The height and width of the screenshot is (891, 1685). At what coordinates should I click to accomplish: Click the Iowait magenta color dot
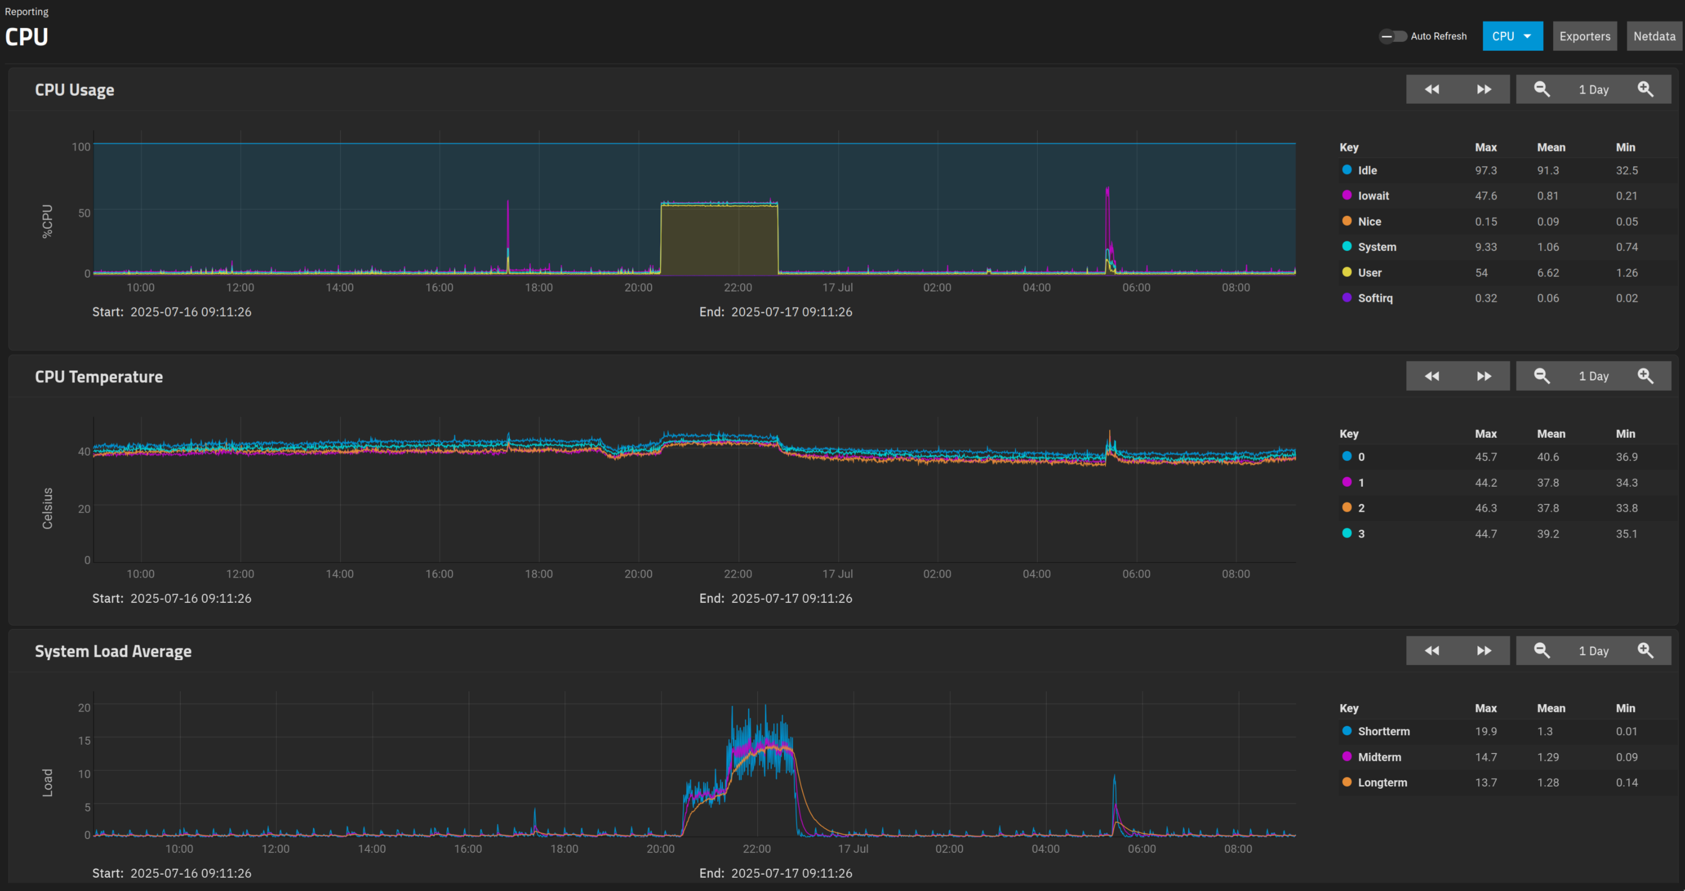pyautogui.click(x=1347, y=195)
